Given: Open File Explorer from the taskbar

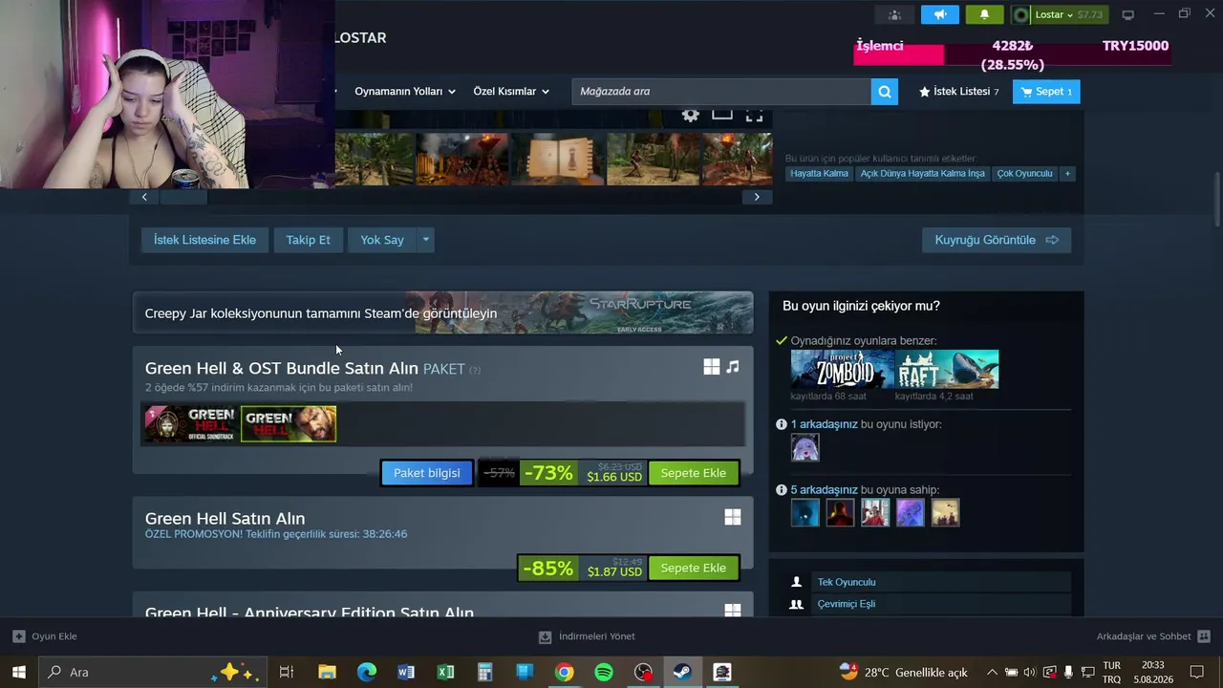Looking at the screenshot, I should pyautogui.click(x=327, y=672).
